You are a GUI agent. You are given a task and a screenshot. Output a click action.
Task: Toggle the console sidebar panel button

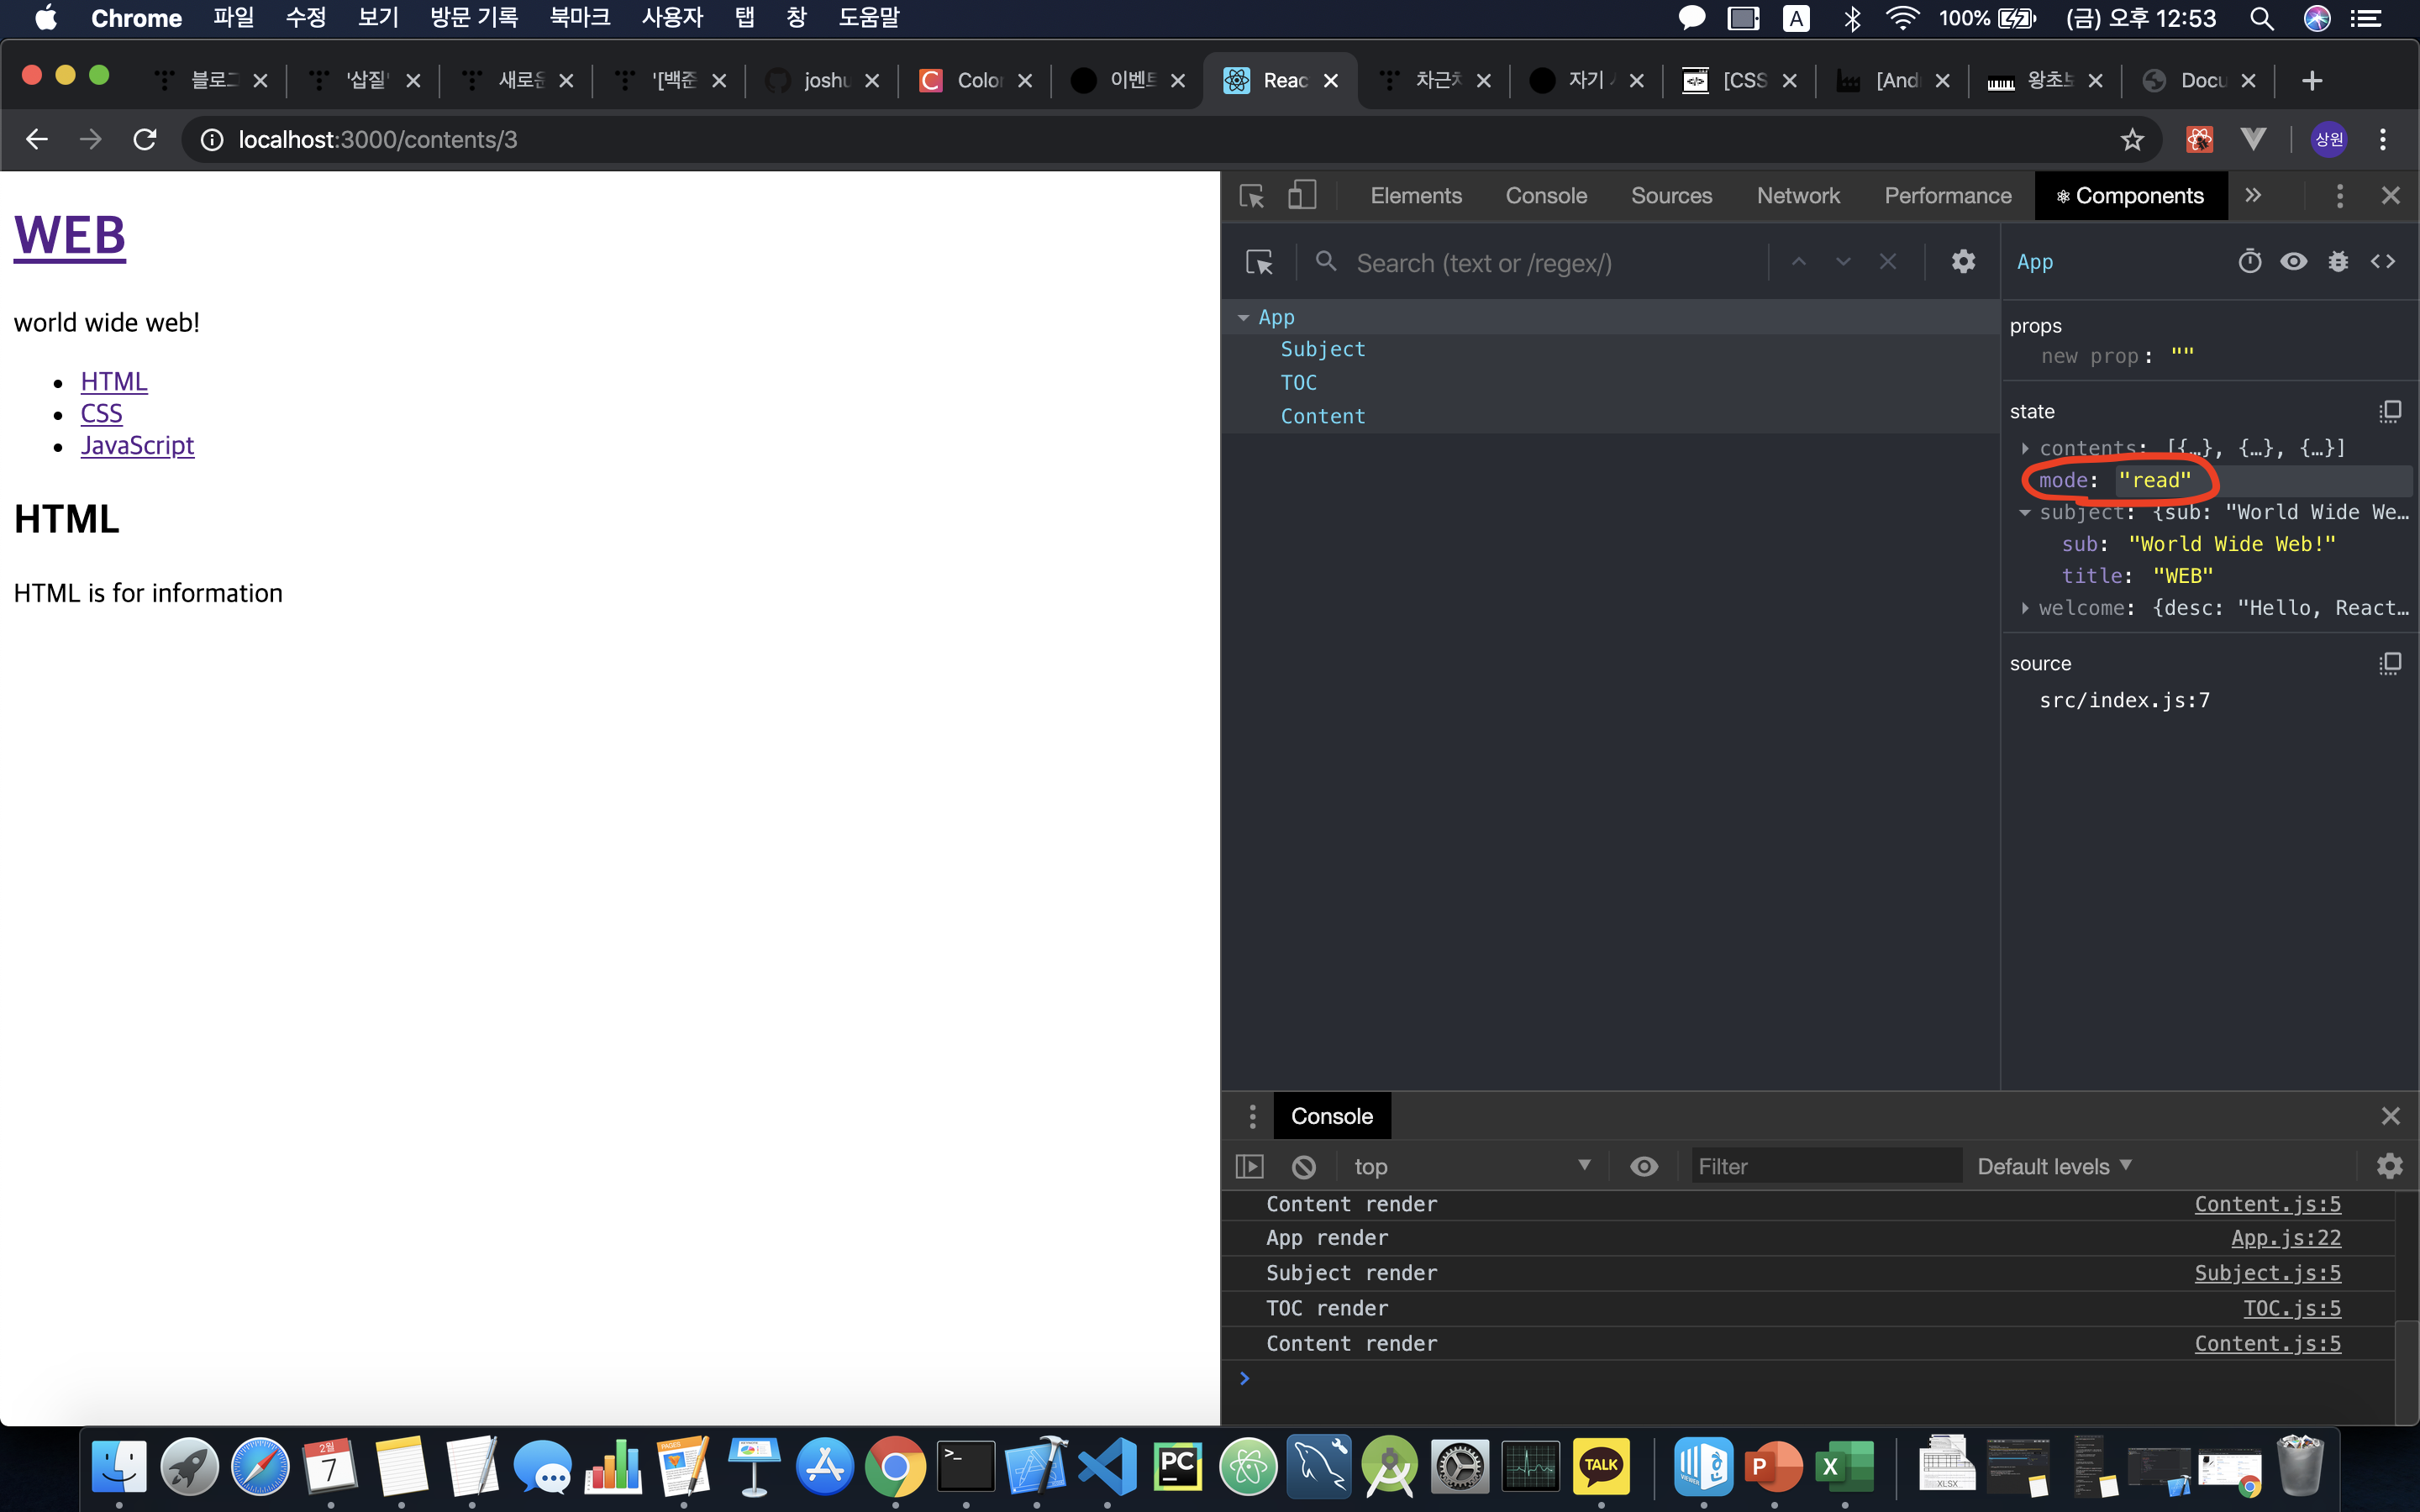tap(1250, 1167)
